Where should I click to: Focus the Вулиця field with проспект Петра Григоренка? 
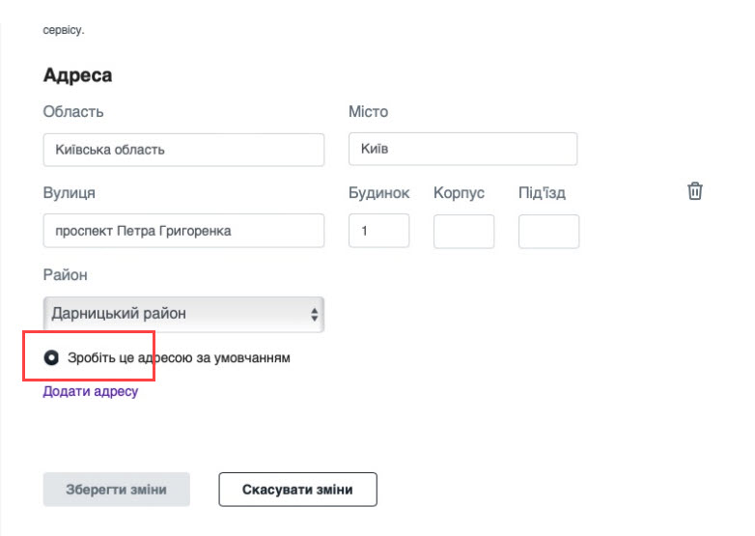pyautogui.click(x=183, y=231)
